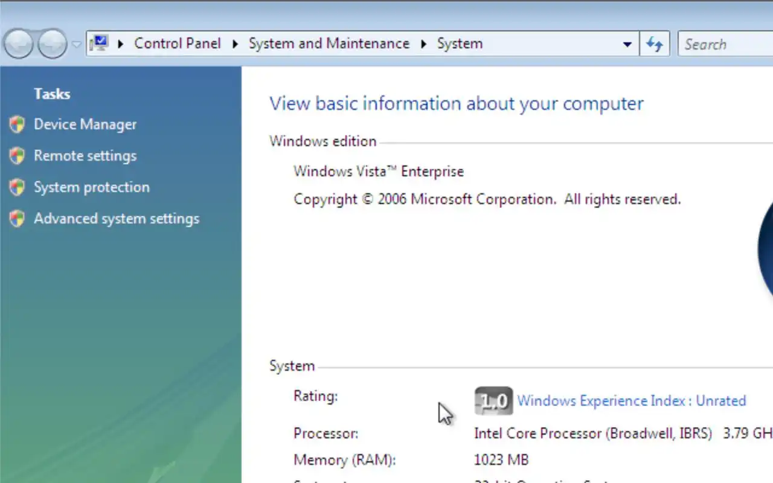Image resolution: width=773 pixels, height=483 pixels.
Task: Expand the arrow after System and Maintenance
Action: (424, 43)
